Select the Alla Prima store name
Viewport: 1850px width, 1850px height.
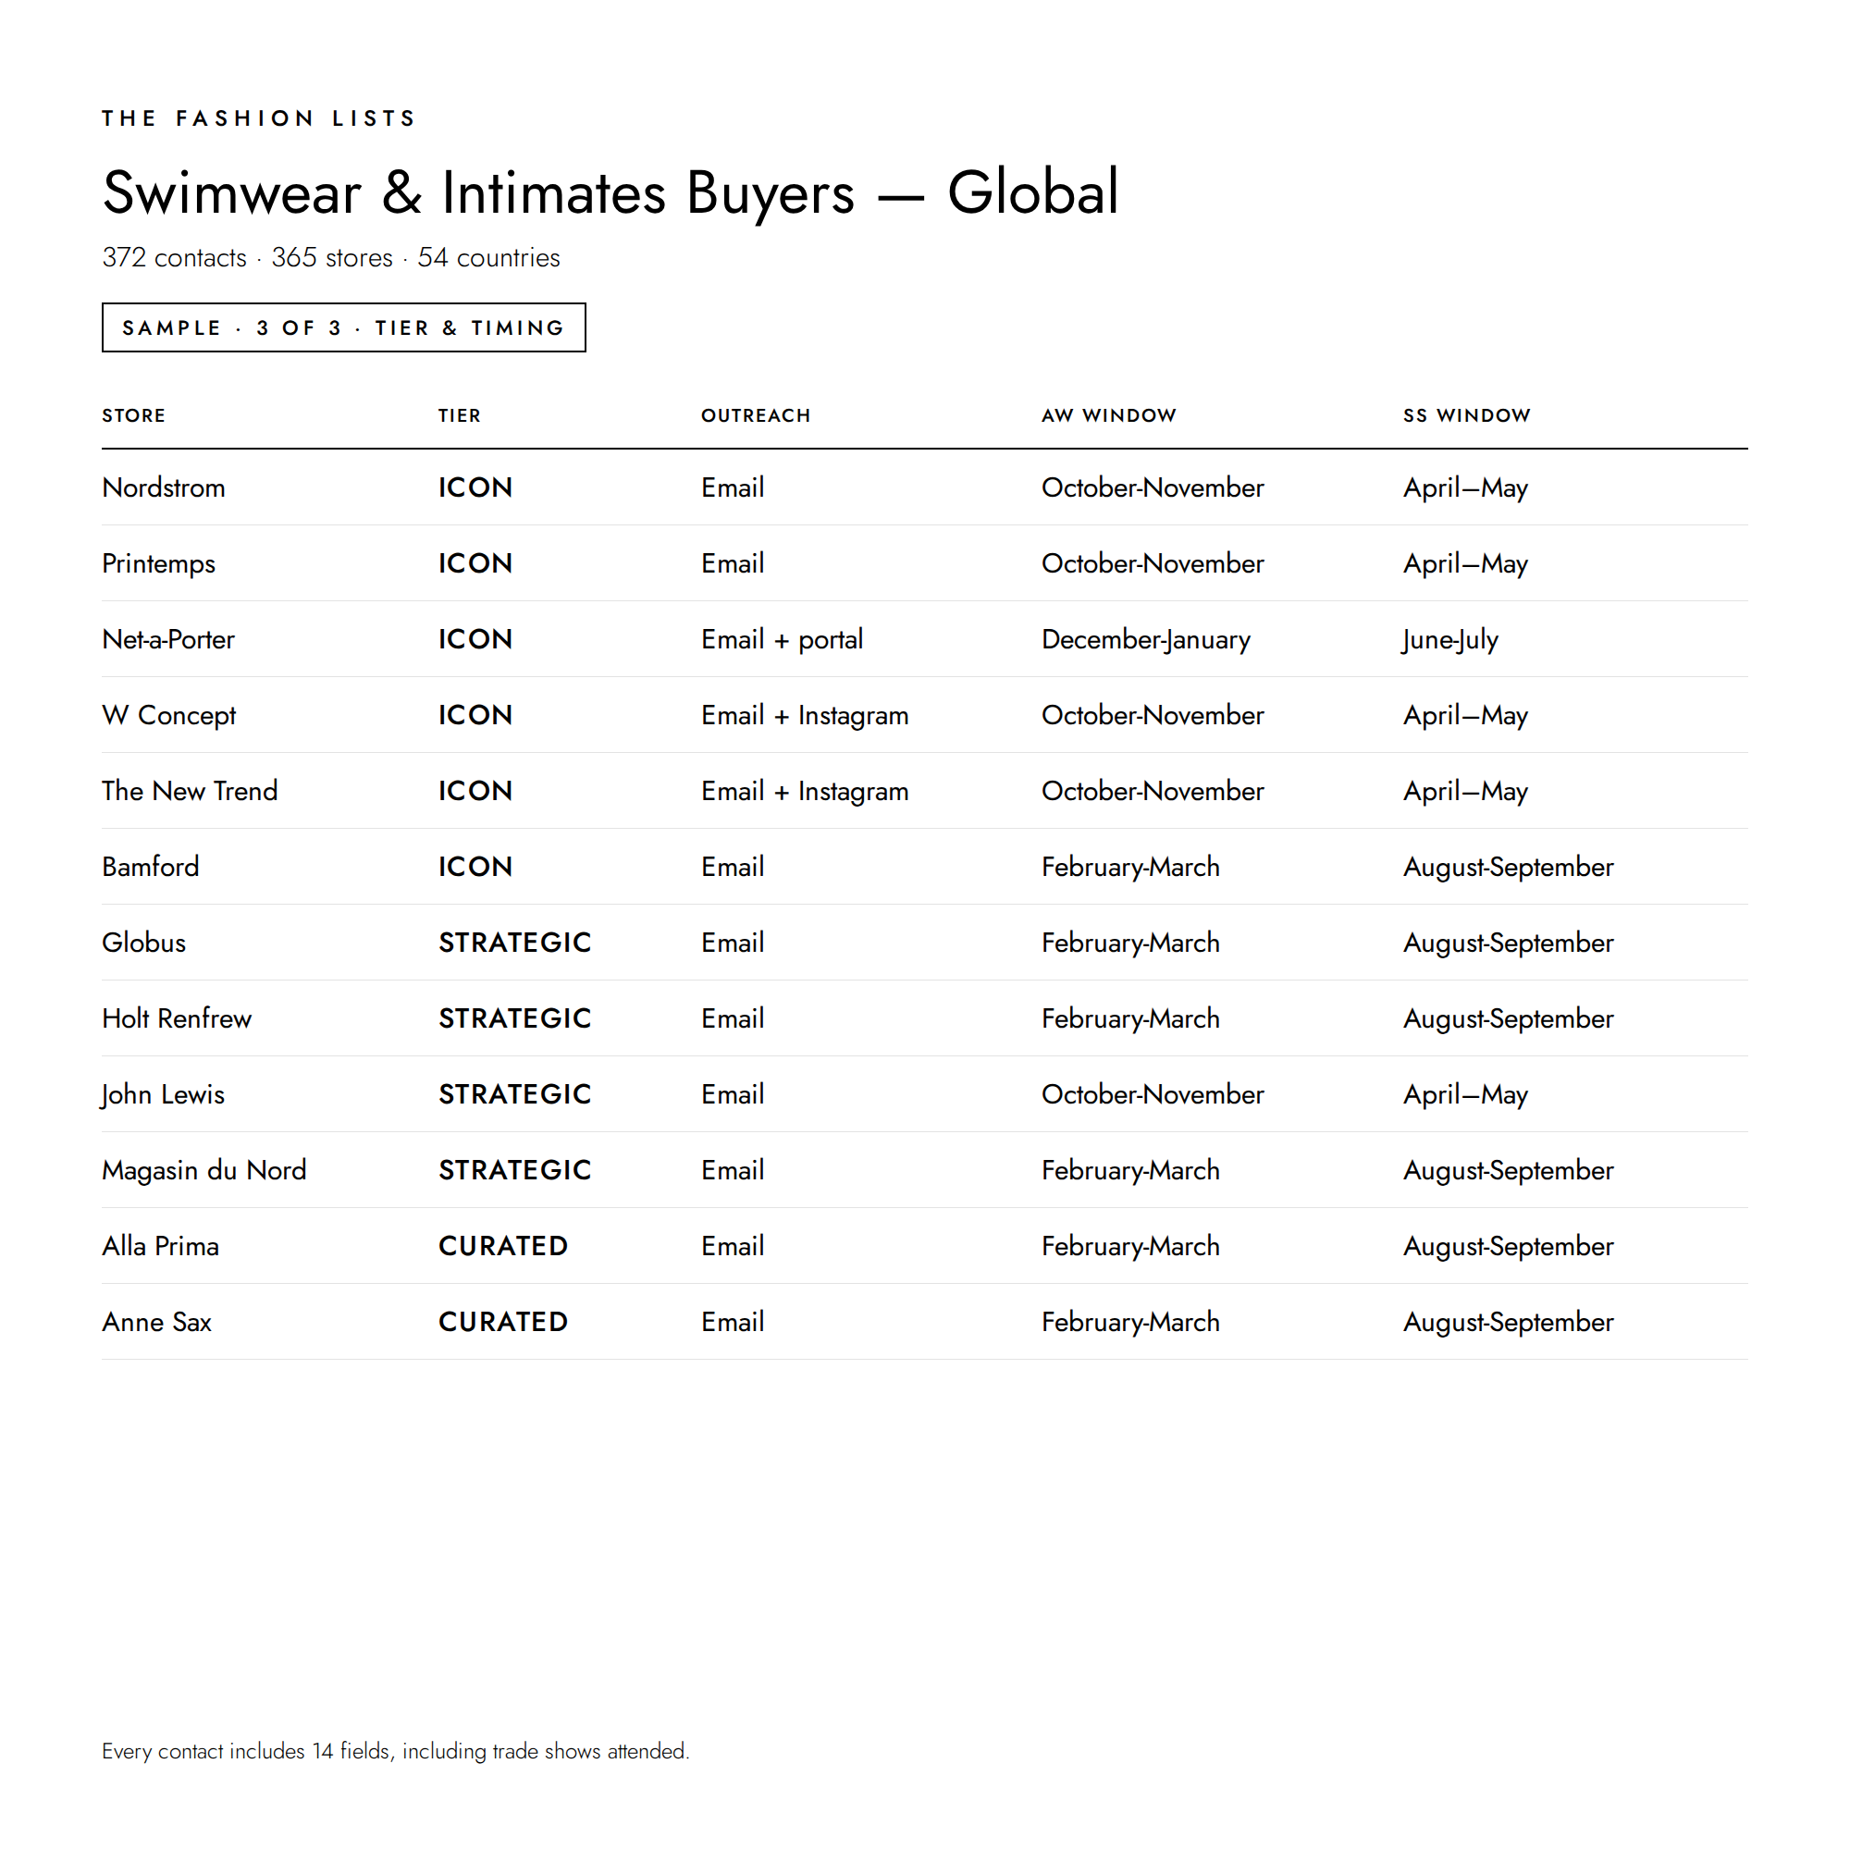161,1246
